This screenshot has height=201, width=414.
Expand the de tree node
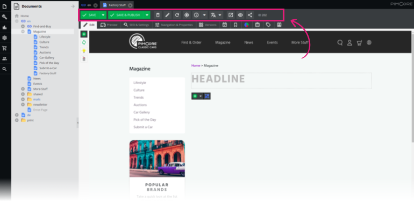tap(17, 115)
